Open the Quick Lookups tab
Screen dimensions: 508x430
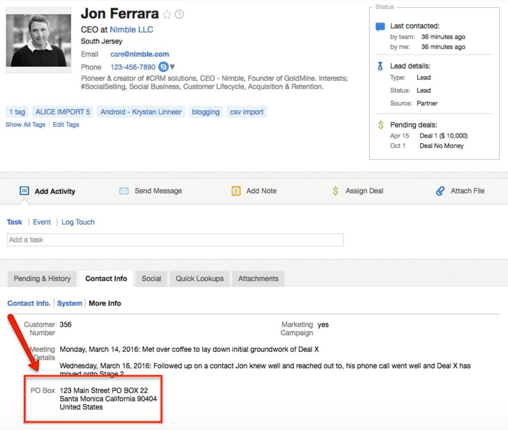click(x=200, y=278)
